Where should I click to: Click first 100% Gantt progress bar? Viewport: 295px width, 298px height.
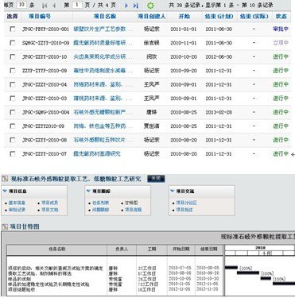tap(231, 268)
